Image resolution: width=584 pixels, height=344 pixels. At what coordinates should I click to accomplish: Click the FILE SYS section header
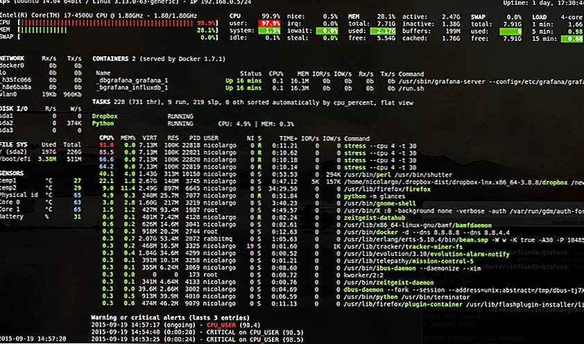pos(14,144)
